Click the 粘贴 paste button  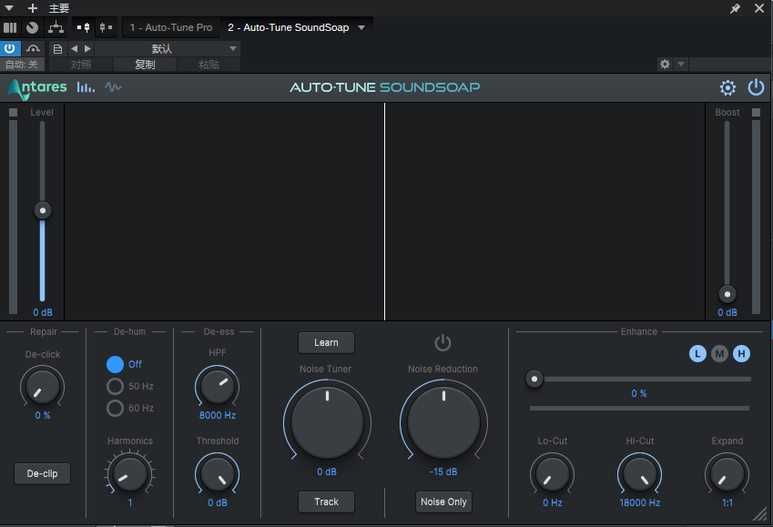(209, 65)
